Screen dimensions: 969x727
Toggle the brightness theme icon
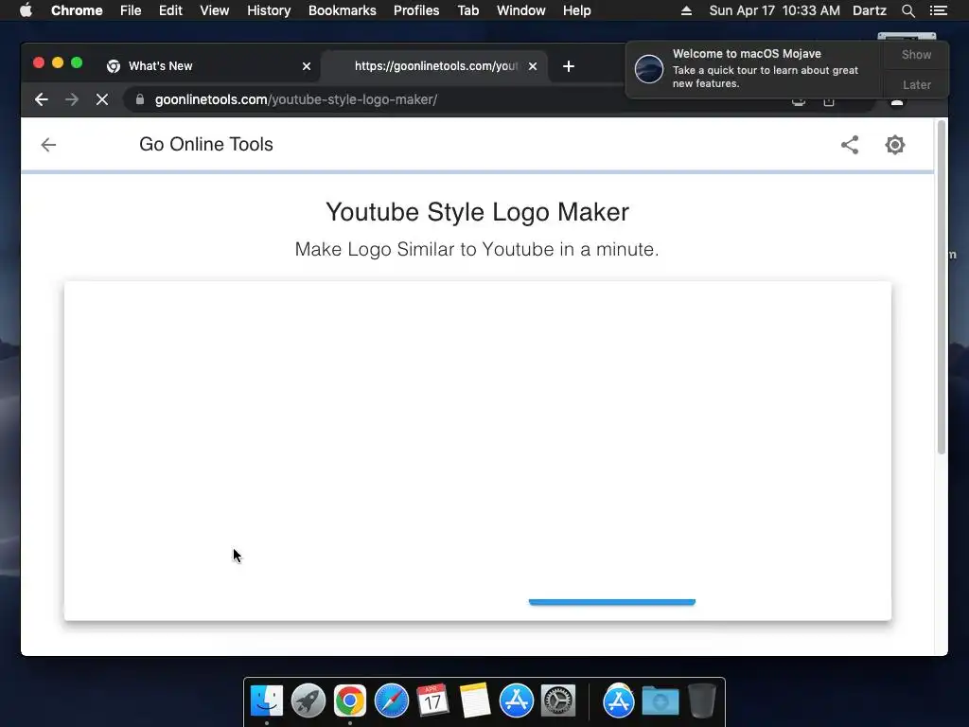tap(895, 145)
